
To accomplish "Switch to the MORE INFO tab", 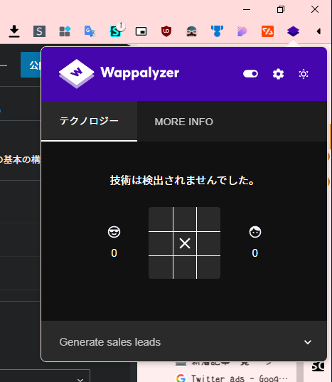I will 183,122.
